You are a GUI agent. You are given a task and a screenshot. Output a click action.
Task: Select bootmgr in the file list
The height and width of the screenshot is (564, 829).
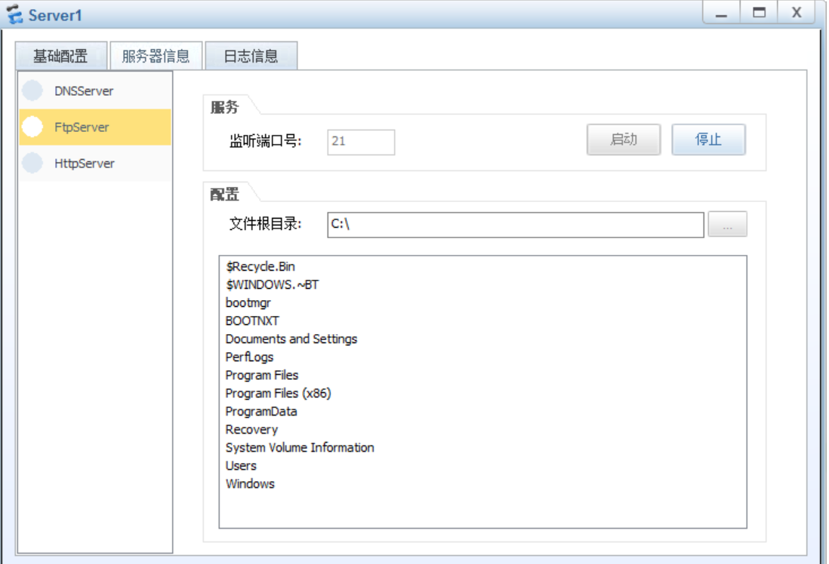tap(248, 303)
